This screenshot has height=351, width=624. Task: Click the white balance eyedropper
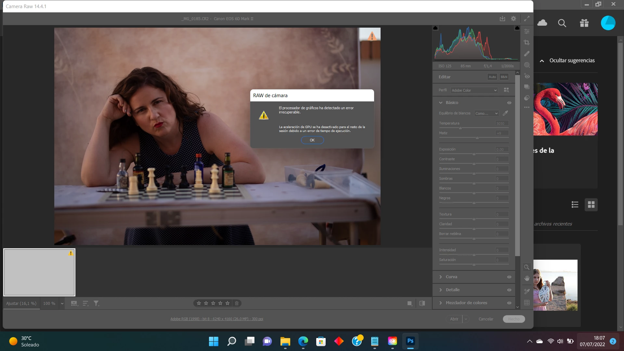click(x=505, y=113)
